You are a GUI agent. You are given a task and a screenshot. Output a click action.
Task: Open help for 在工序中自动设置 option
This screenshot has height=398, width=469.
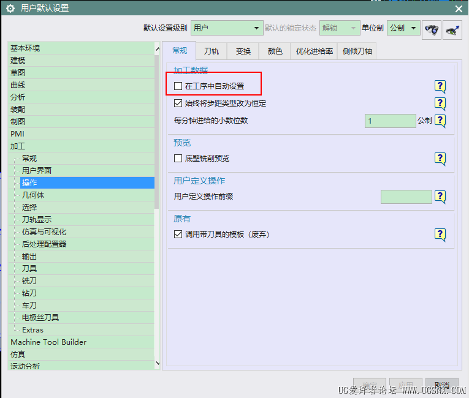click(x=440, y=87)
